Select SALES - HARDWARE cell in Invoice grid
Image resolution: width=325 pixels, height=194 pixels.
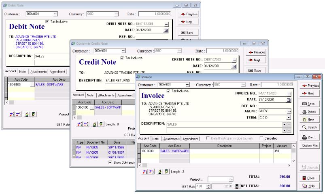click(174, 151)
